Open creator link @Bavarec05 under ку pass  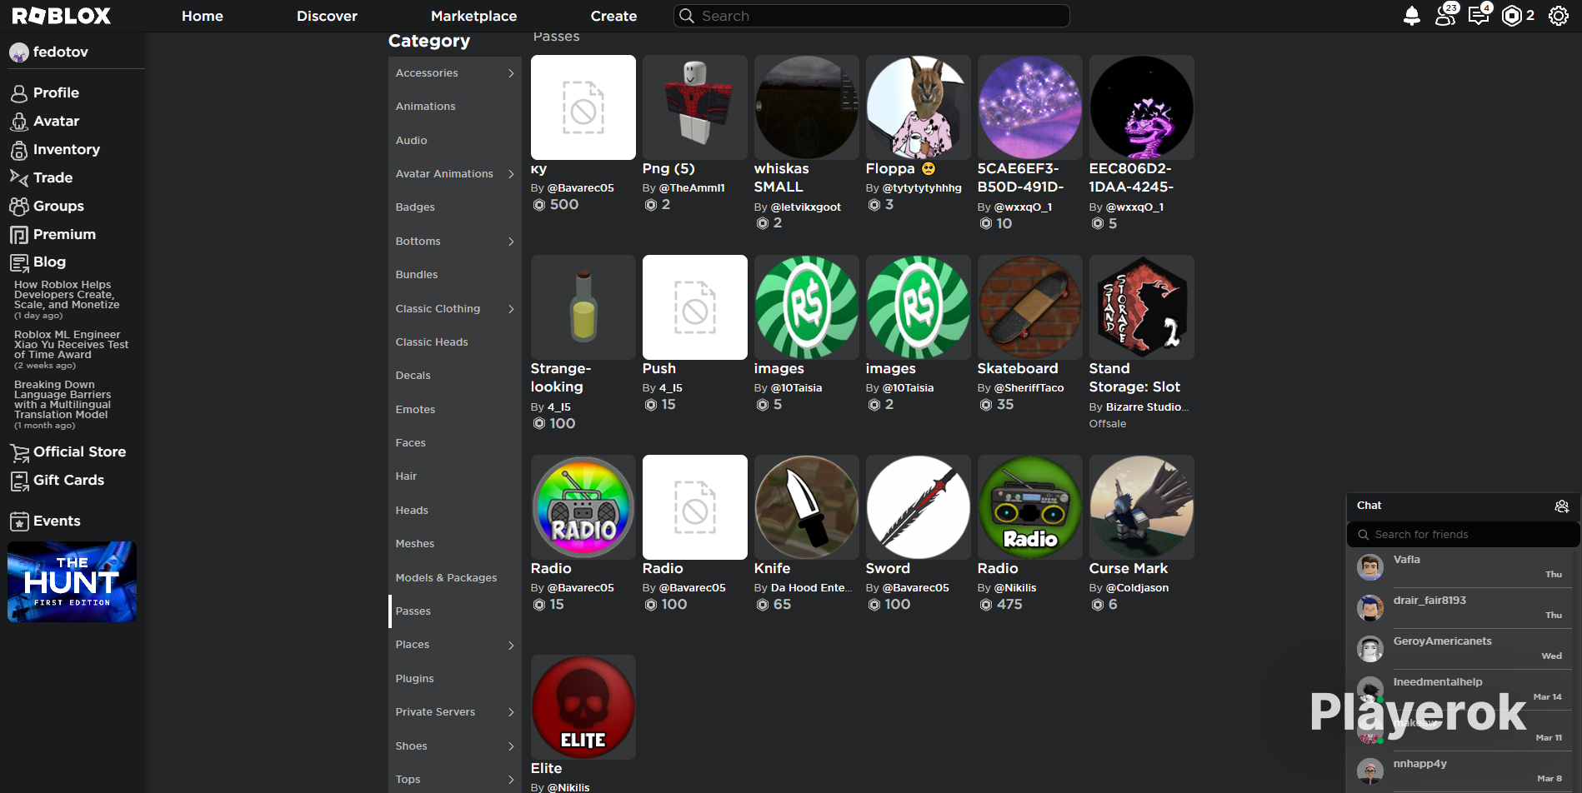point(581,188)
